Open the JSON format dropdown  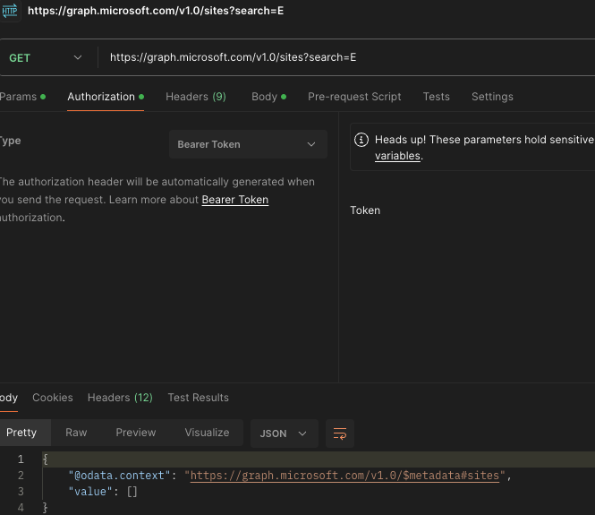point(284,433)
